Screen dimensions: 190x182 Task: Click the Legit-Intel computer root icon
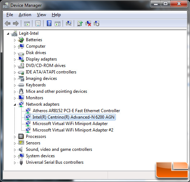14,33
